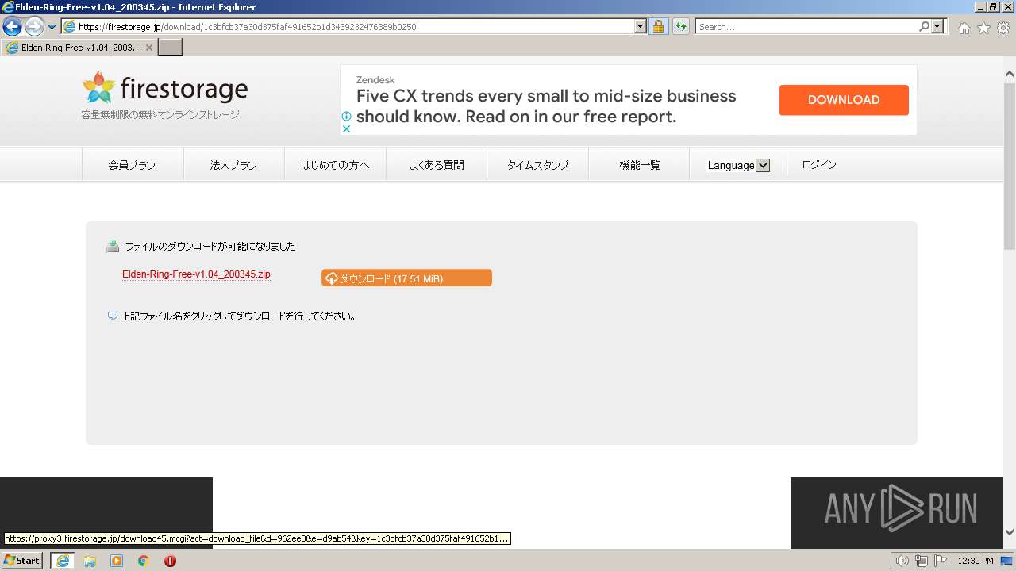
Task: Click the Action Center flag tray icon
Action: click(941, 561)
